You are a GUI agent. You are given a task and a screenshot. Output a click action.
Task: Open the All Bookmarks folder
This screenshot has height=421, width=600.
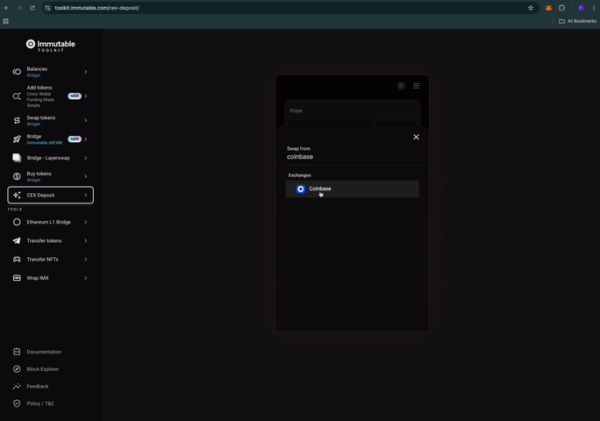tap(577, 21)
